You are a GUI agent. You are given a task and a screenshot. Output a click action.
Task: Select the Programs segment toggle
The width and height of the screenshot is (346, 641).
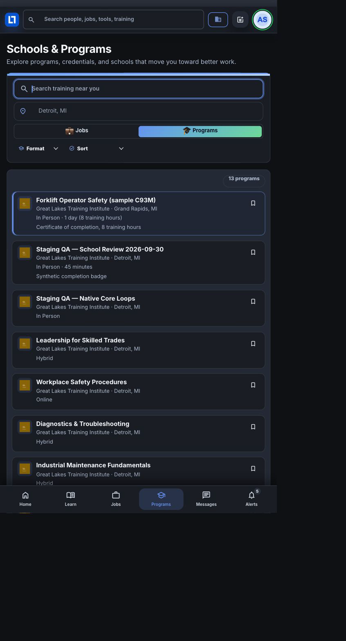pos(200,131)
